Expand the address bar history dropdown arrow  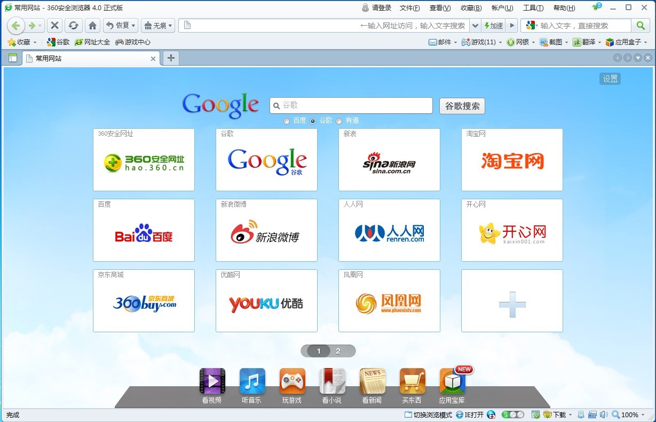point(475,26)
